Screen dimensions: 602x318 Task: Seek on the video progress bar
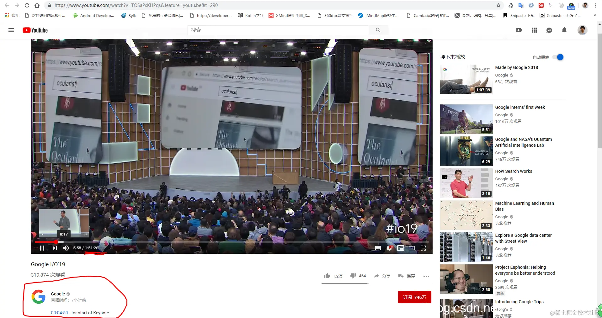coord(232,242)
